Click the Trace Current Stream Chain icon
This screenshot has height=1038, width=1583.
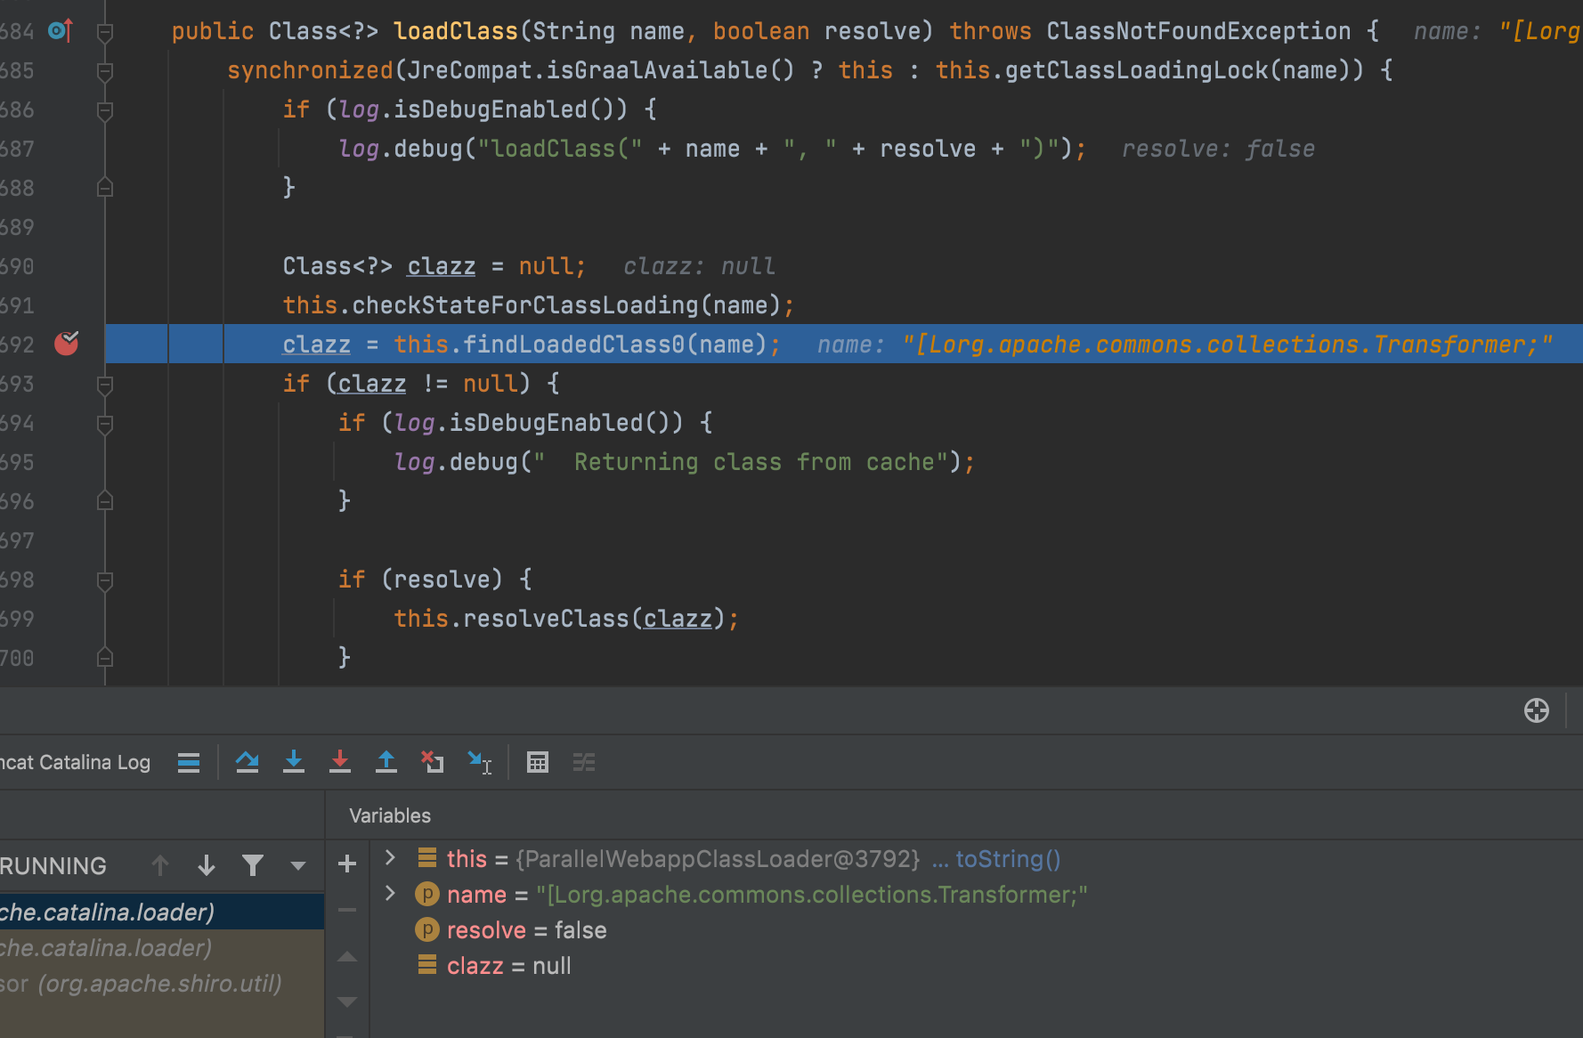(x=584, y=762)
